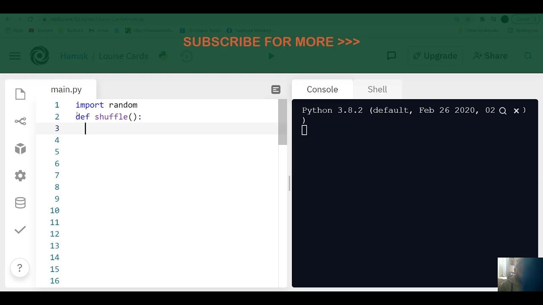Click line number 16 in gutter
This screenshot has width=543, height=305.
tap(55, 281)
